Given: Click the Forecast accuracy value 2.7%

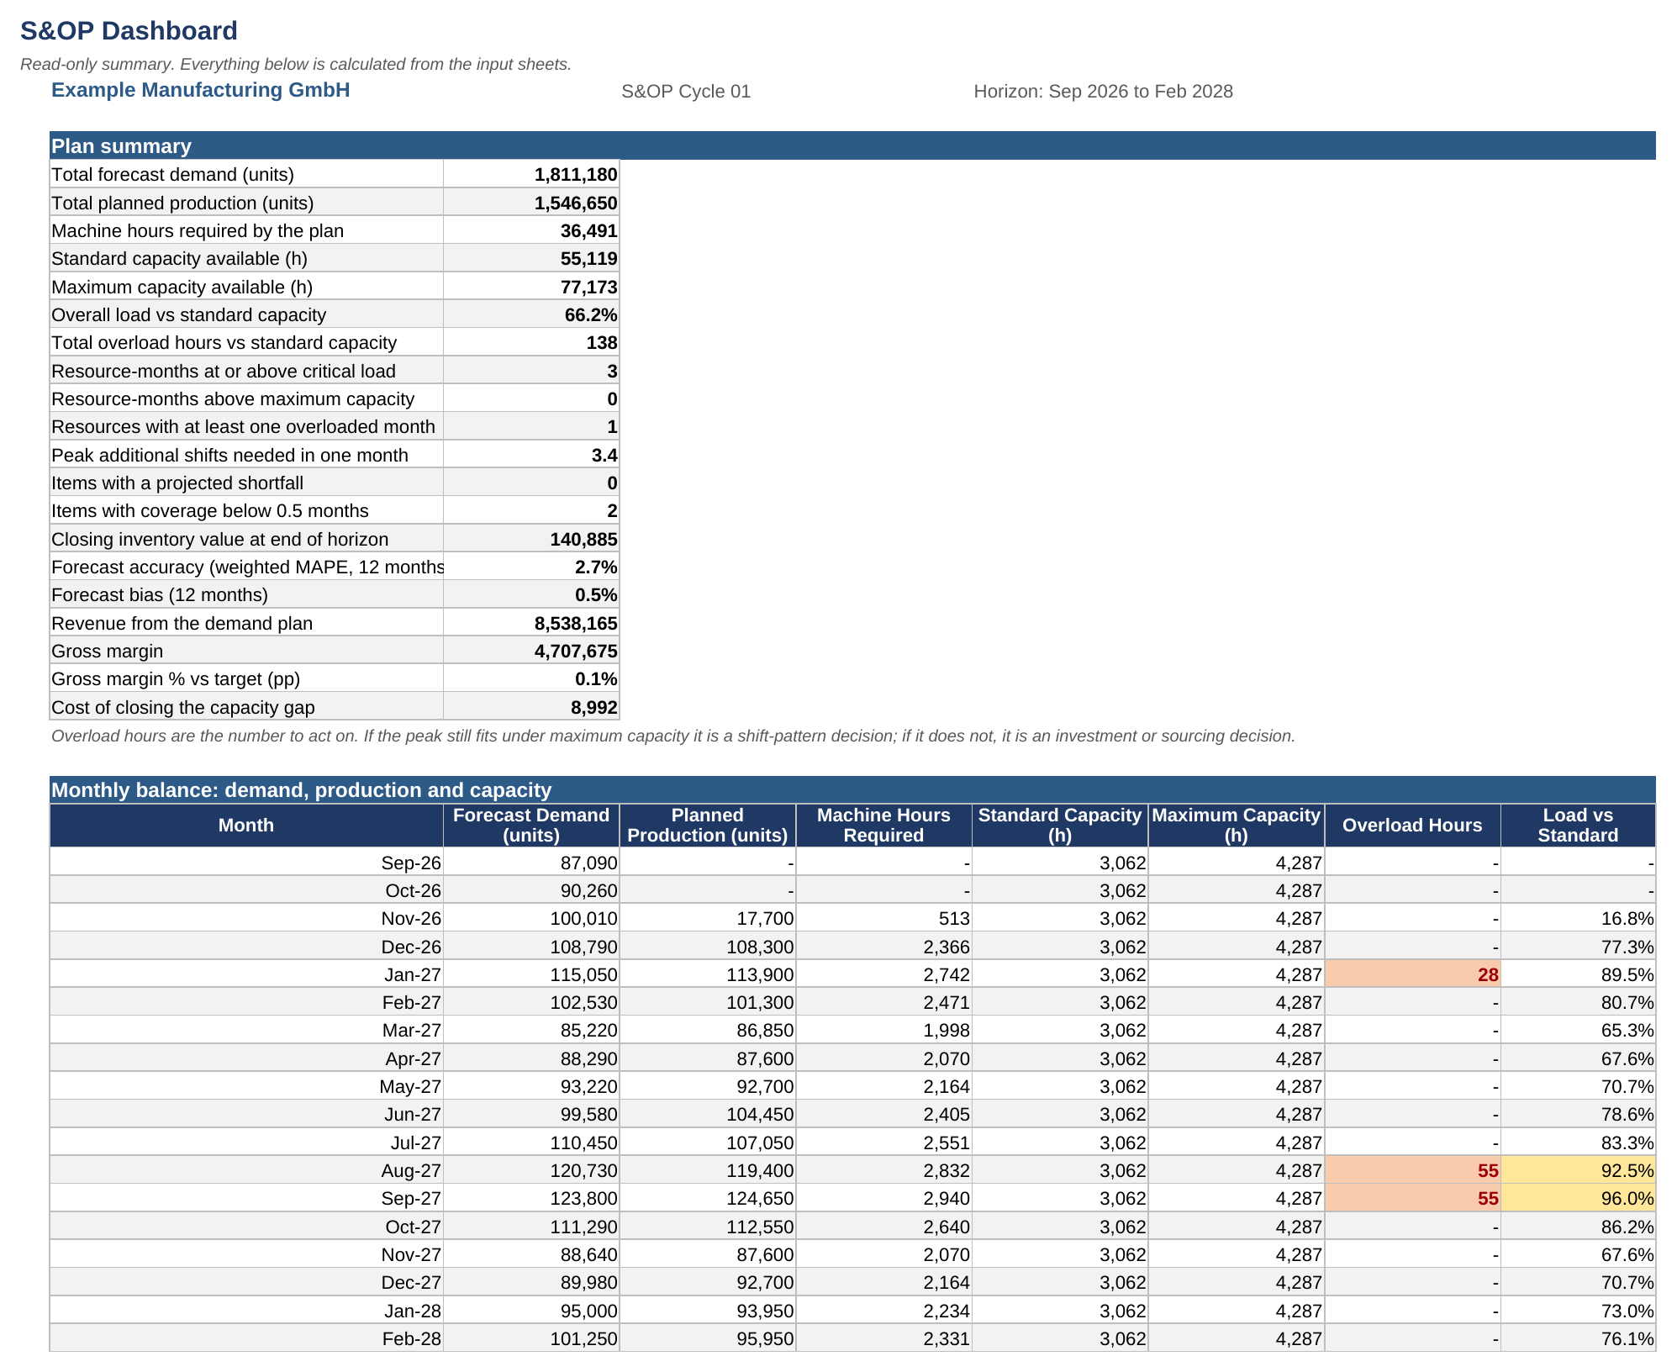Looking at the screenshot, I should (531, 567).
